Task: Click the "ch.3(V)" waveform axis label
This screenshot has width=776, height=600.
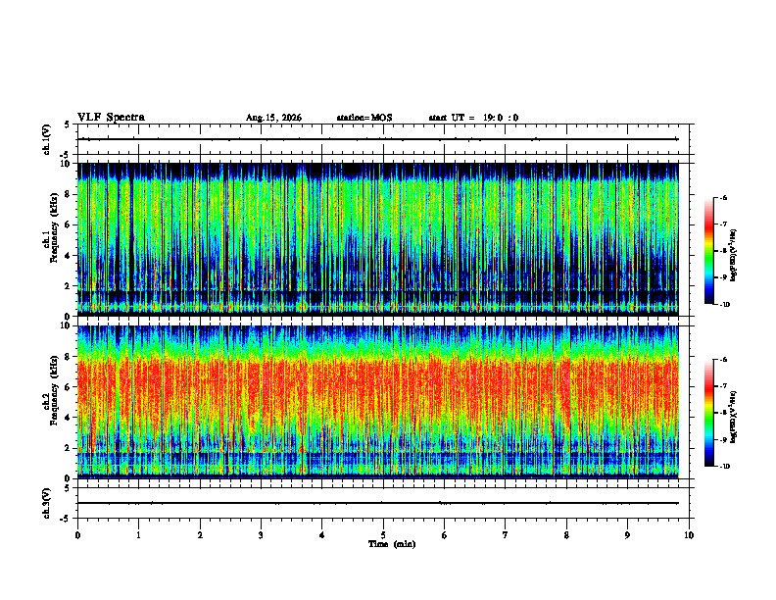Action: tap(47, 503)
